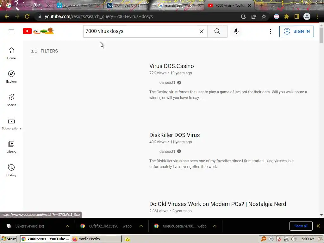
Task: Open Explore in the YouTube sidebar
Action: point(11,77)
